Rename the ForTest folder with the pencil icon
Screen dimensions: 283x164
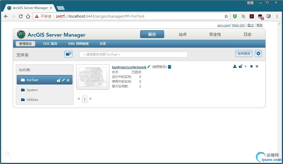(x=63, y=80)
